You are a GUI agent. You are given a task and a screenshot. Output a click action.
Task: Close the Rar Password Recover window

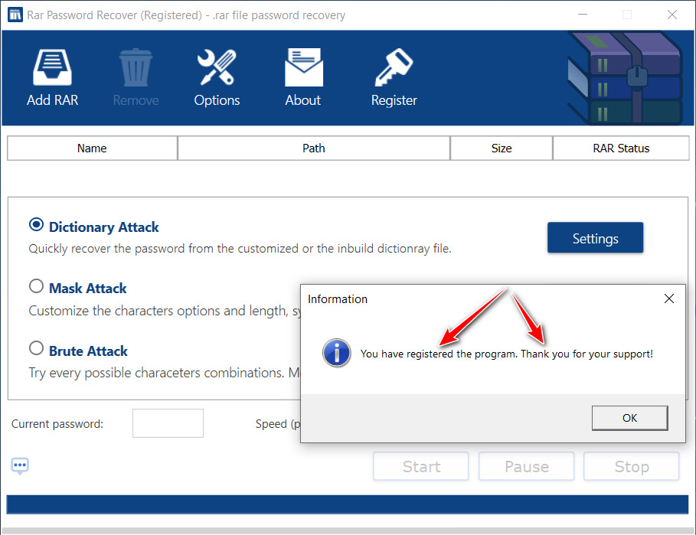pyautogui.click(x=672, y=15)
